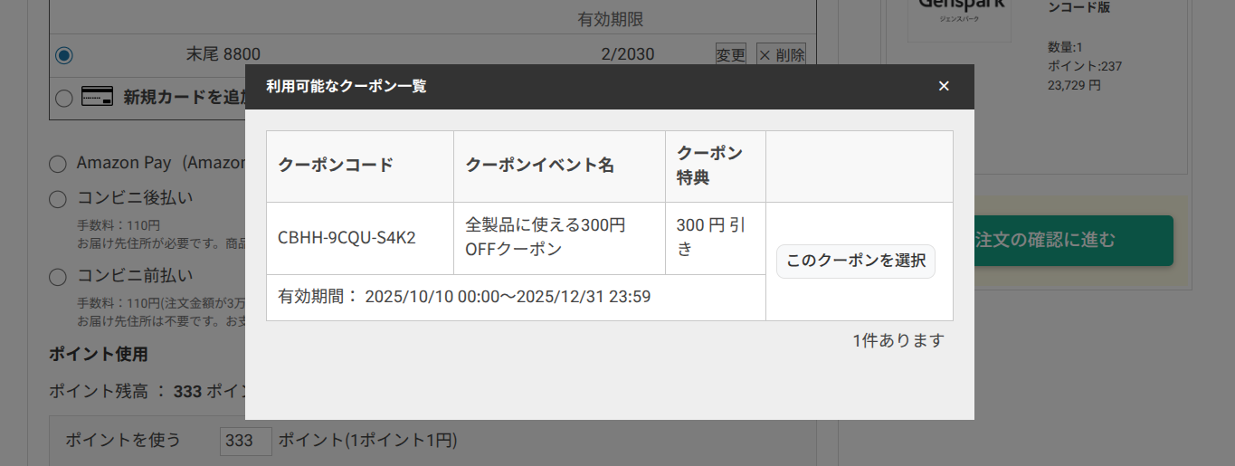
Task: Click the このクーポンを選択 button
Action: pos(855,262)
